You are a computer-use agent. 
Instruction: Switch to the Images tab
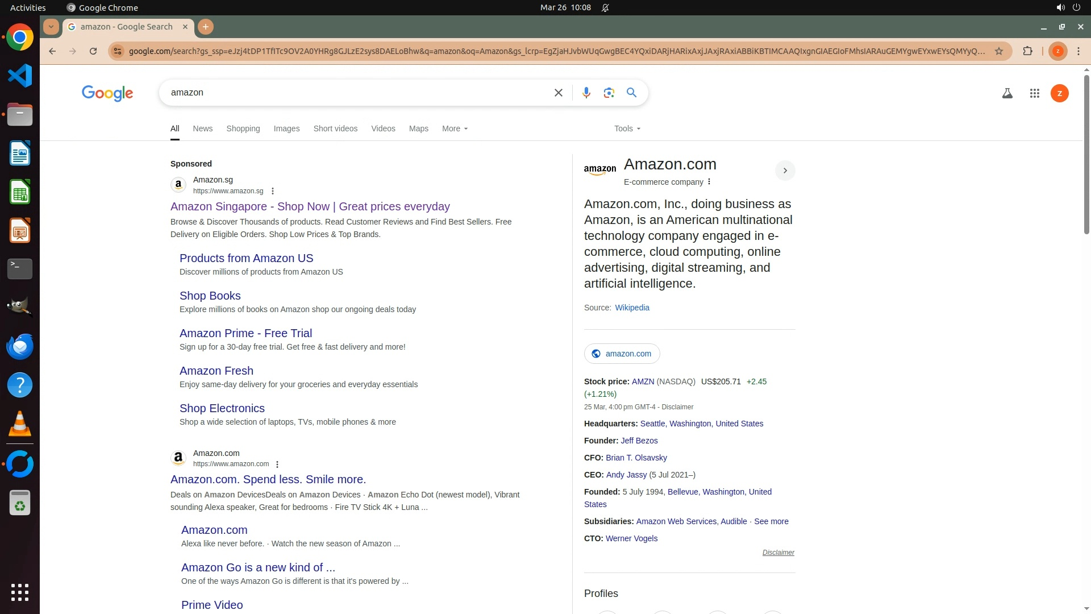(x=286, y=128)
